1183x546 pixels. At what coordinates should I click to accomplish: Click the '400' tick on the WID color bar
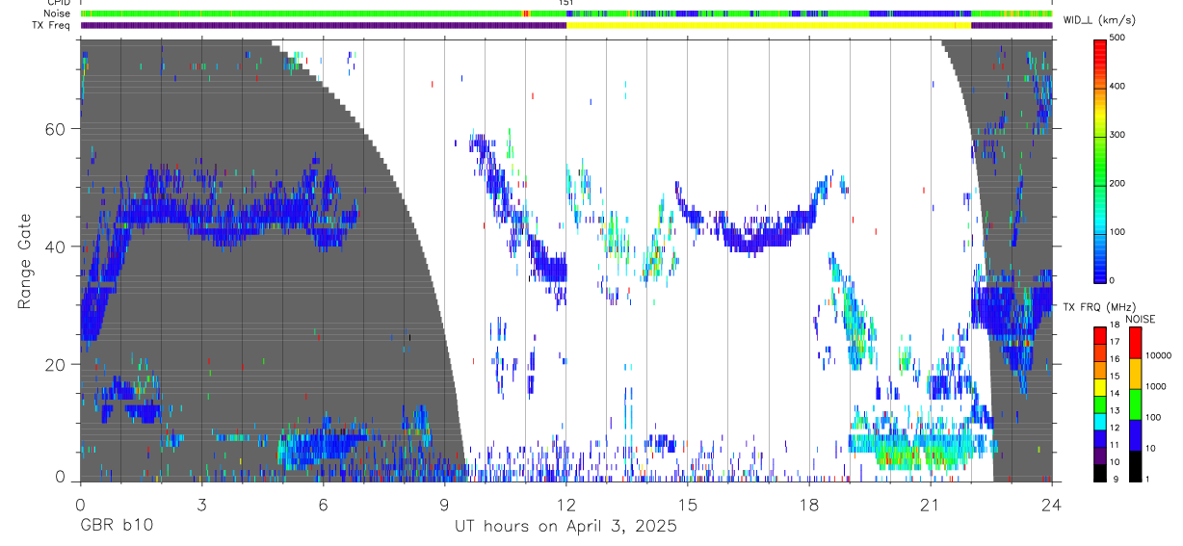click(x=1119, y=87)
